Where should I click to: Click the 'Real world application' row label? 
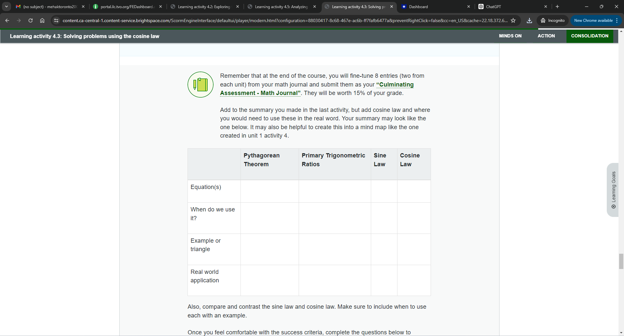(205, 276)
